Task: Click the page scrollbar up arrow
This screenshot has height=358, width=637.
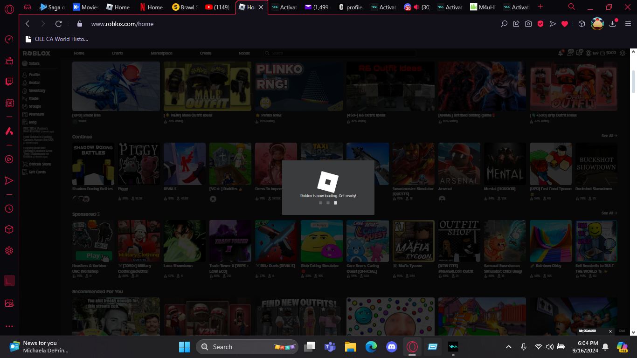Action: tap(633, 51)
